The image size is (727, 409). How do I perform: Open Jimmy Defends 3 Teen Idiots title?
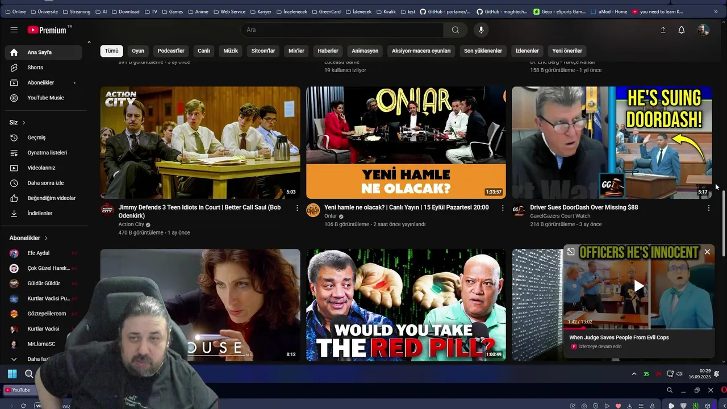tap(199, 211)
